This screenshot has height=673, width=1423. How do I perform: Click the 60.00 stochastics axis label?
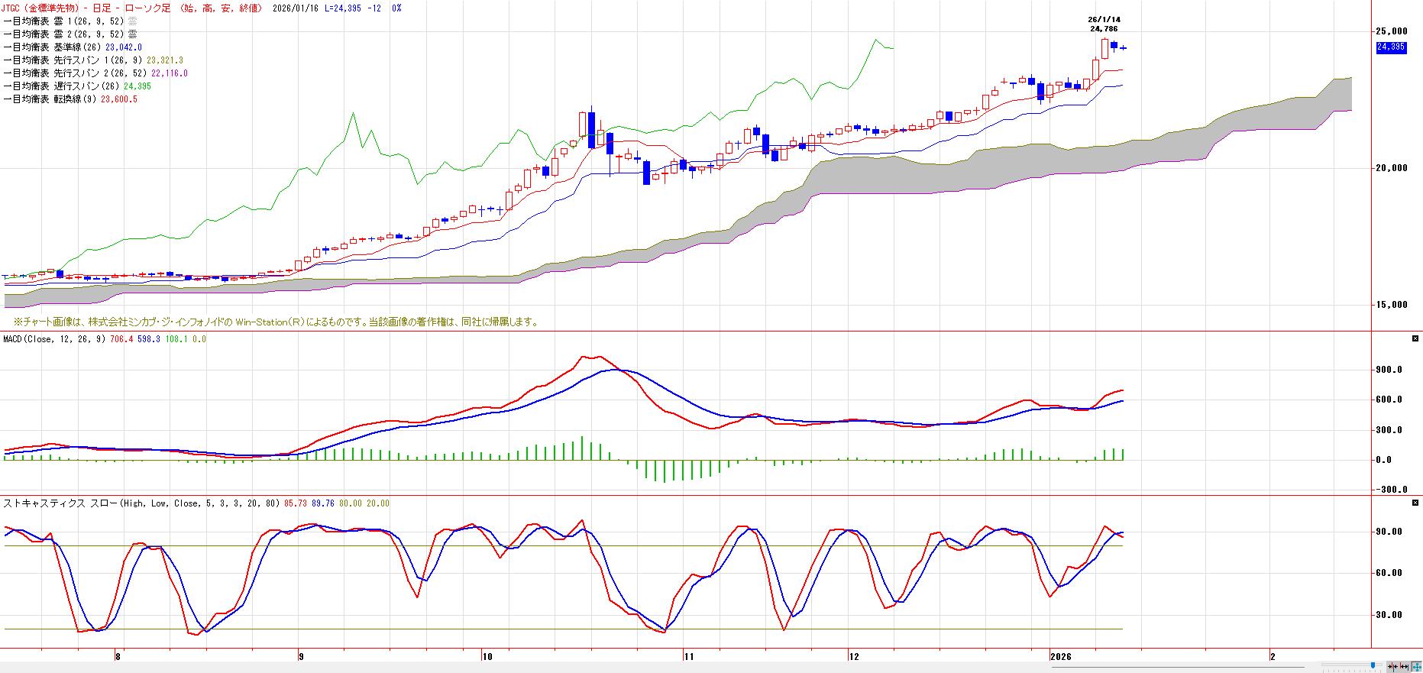pos(1389,573)
